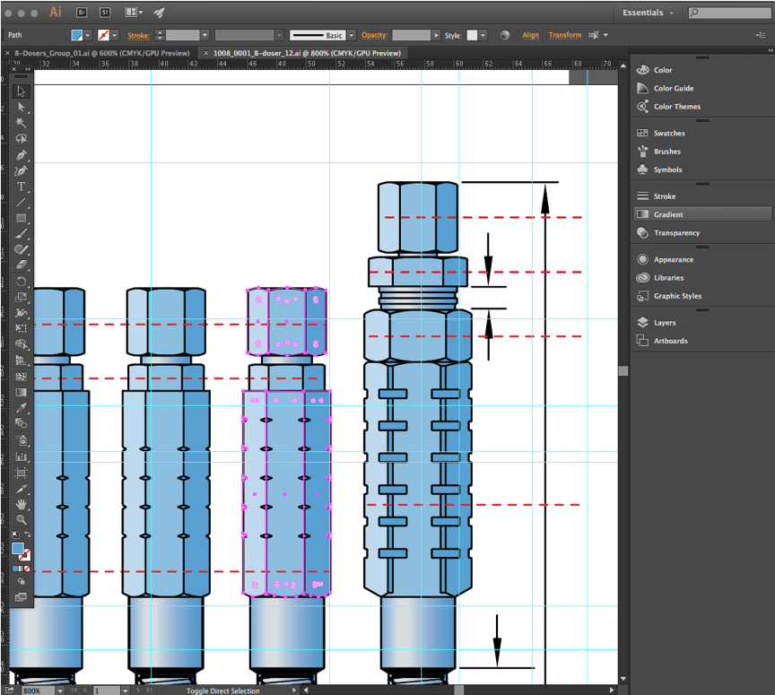The image size is (775, 695).
Task: Change the screen mode
Action: (22, 596)
